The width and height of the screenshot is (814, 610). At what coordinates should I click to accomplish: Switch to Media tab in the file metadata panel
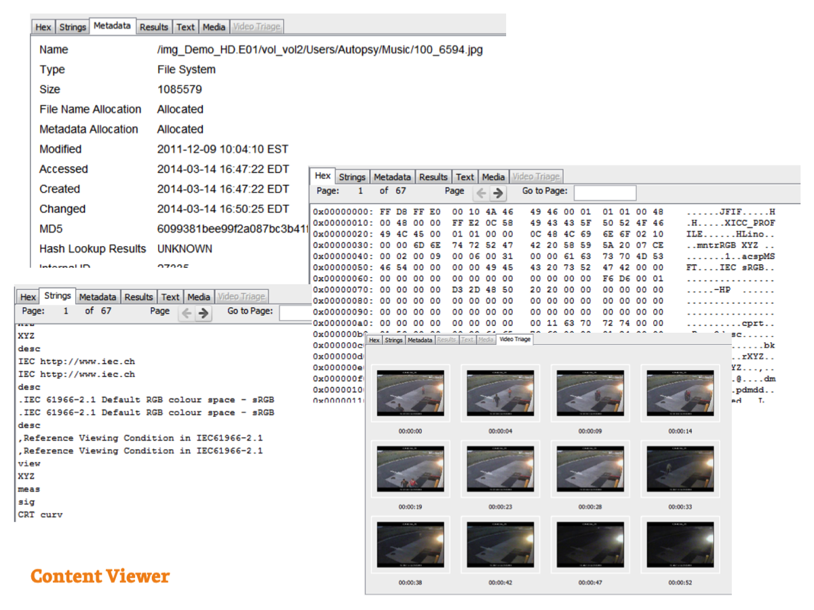pos(214,27)
